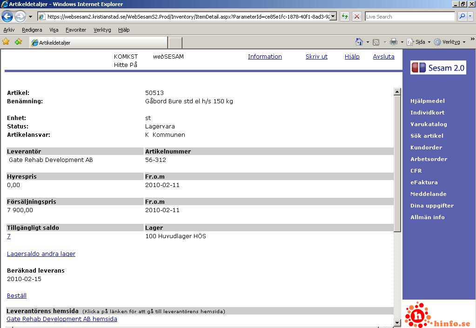
Task: Open Kundorder in the sidebar
Action: [426, 147]
